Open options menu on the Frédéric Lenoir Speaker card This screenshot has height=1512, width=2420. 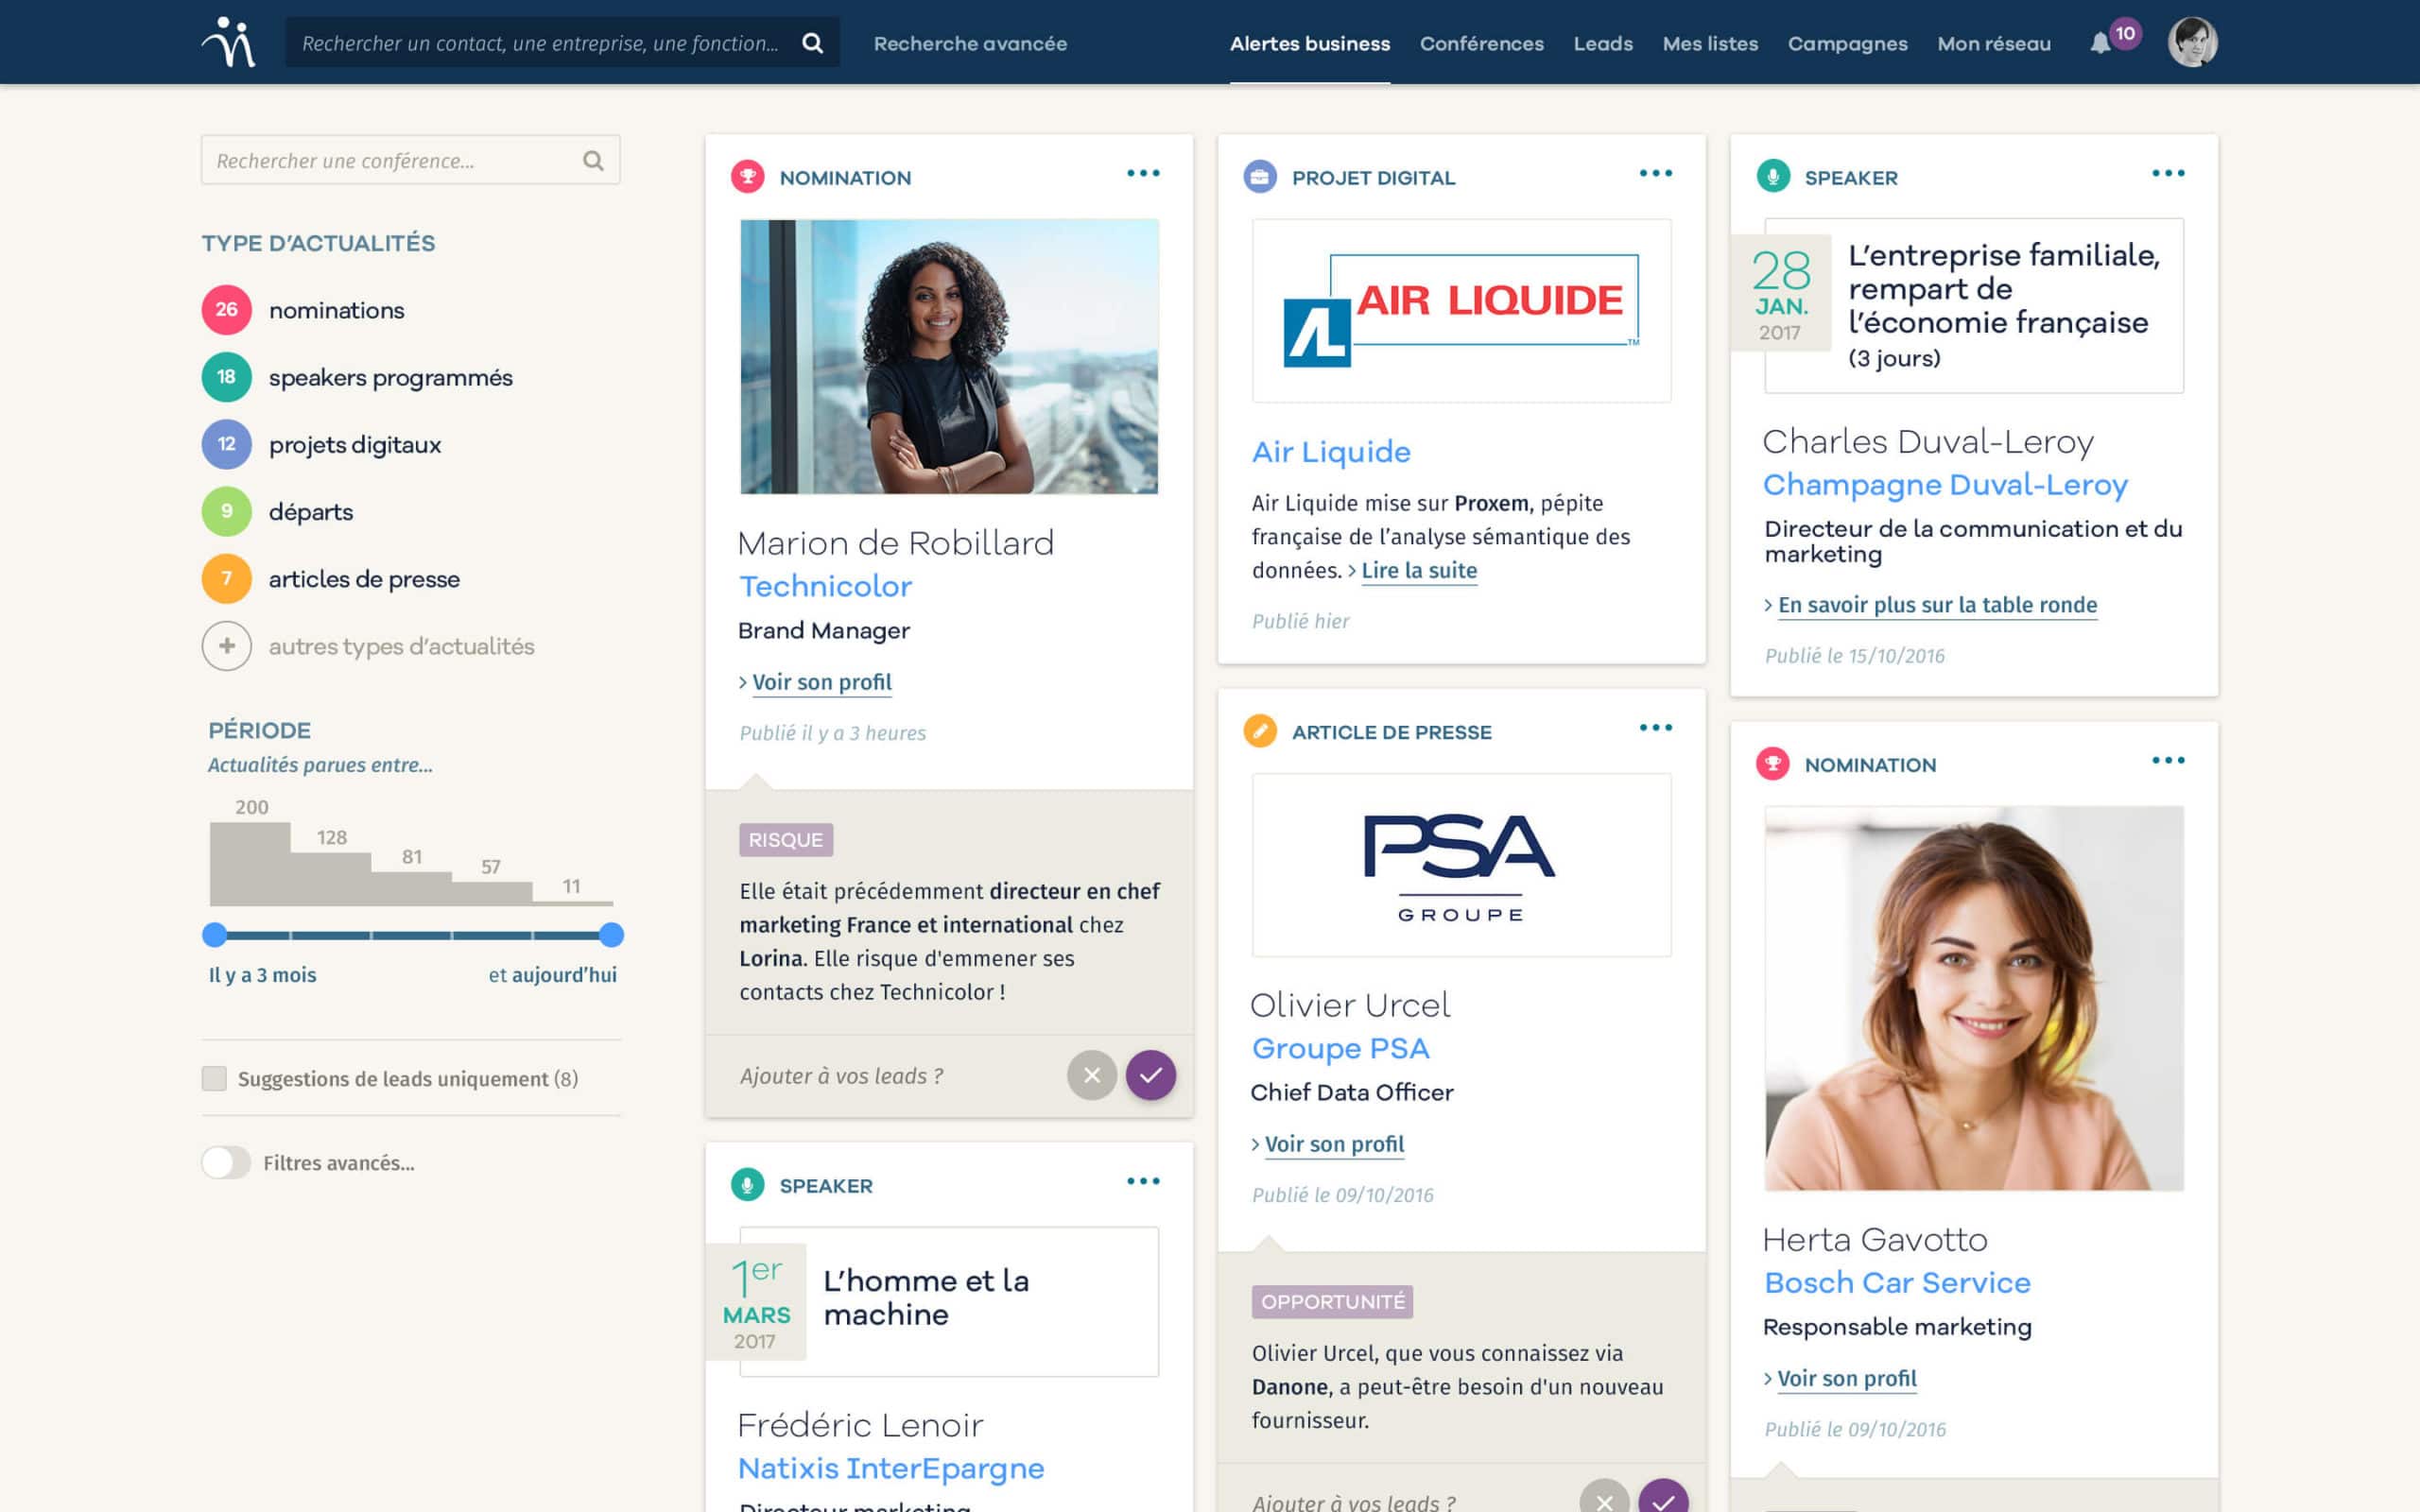click(1143, 1181)
